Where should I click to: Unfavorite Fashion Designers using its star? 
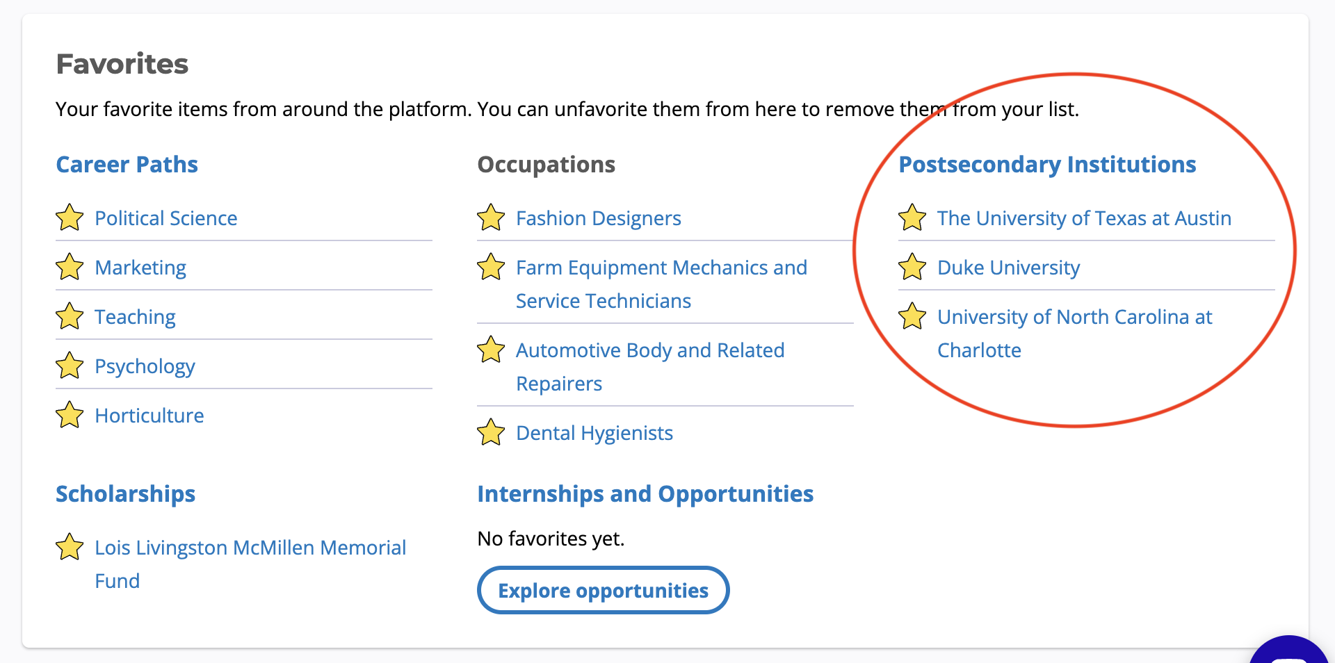[491, 218]
